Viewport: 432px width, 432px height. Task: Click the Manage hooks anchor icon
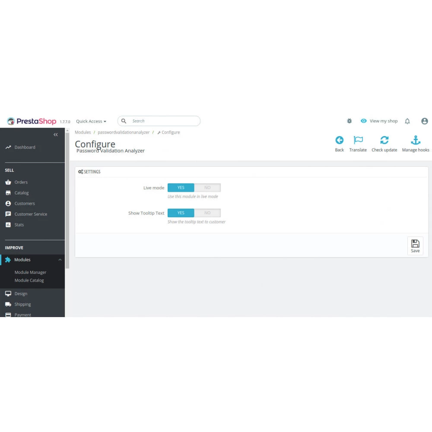tap(416, 140)
